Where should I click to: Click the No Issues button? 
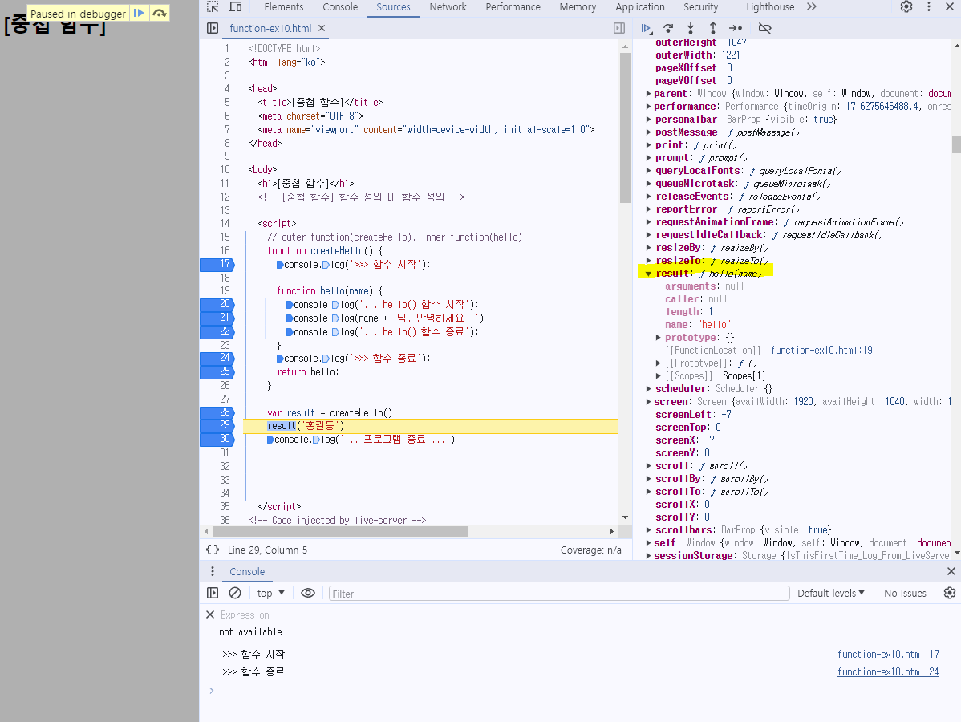(x=905, y=594)
